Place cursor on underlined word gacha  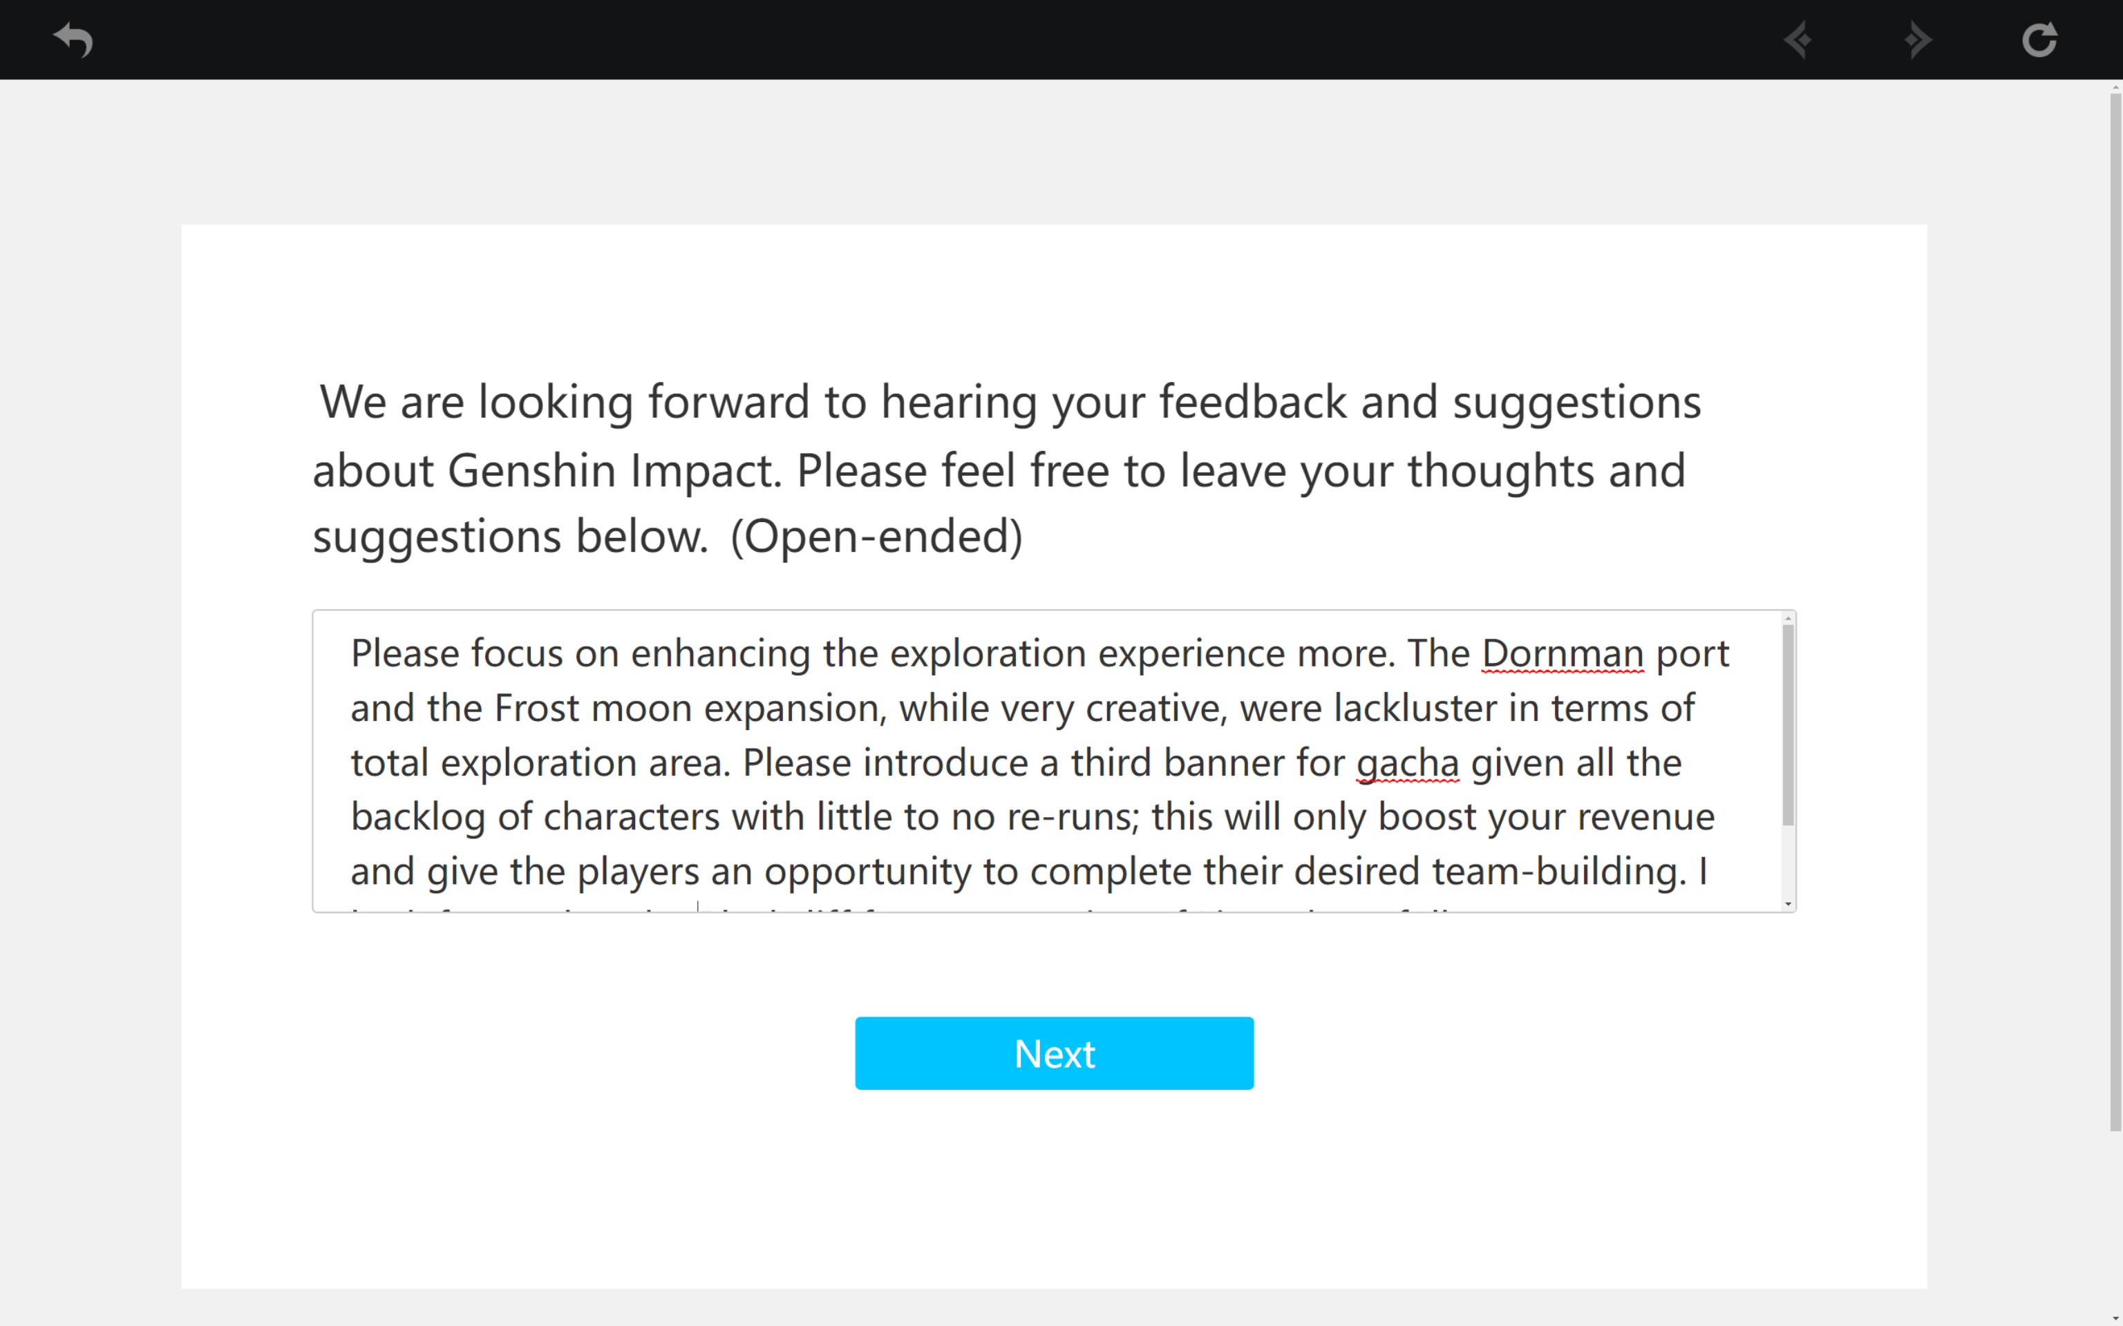point(1407,764)
